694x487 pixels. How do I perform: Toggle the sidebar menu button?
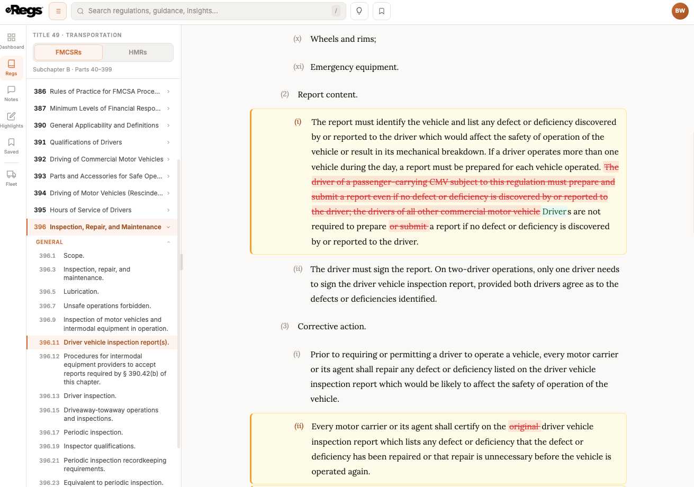[x=58, y=11]
